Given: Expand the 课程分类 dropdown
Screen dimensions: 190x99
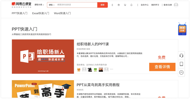Looking at the screenshot, I should point(39,5).
